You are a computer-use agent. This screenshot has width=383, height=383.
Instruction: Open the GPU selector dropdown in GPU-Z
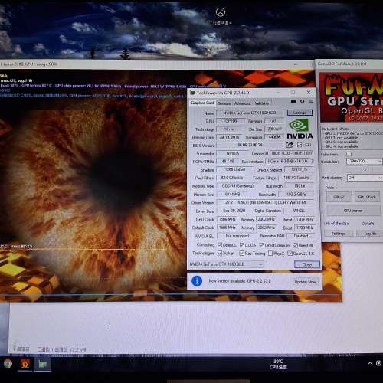click(226, 264)
